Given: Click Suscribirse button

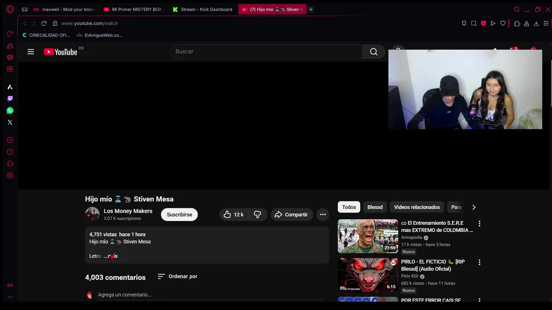Looking at the screenshot, I should tap(179, 214).
